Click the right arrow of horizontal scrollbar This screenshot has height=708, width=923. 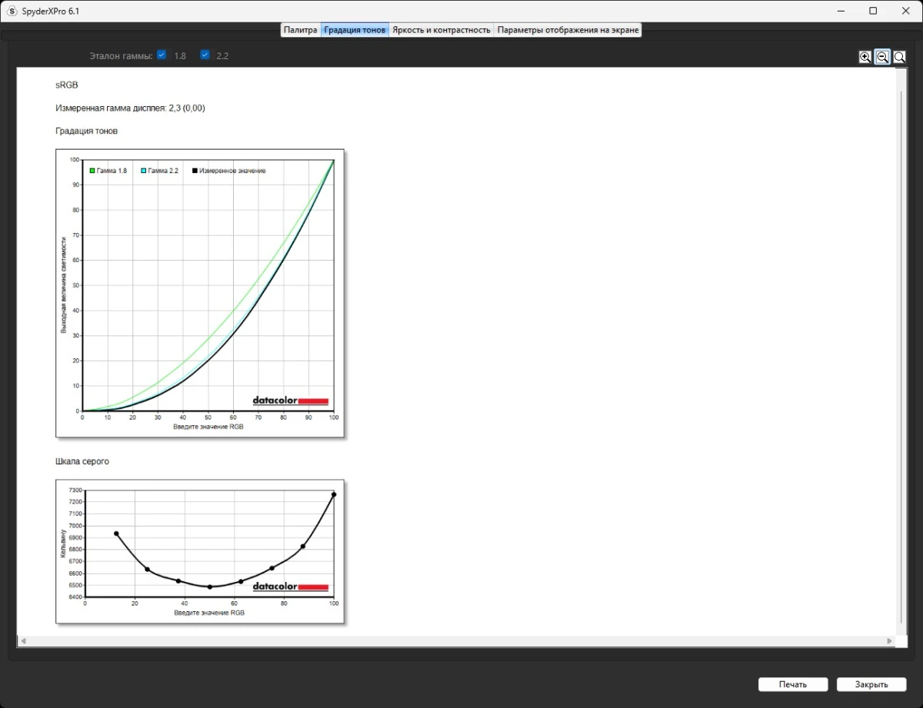click(x=890, y=641)
